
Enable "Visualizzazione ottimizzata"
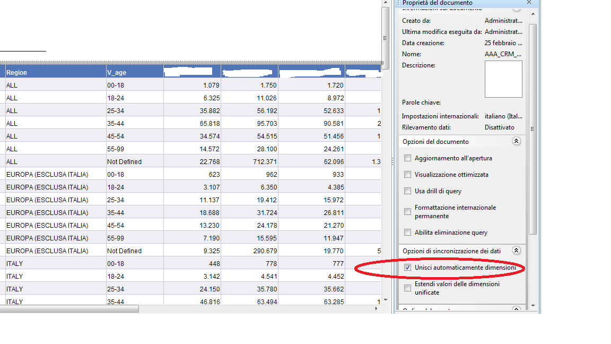(407, 174)
